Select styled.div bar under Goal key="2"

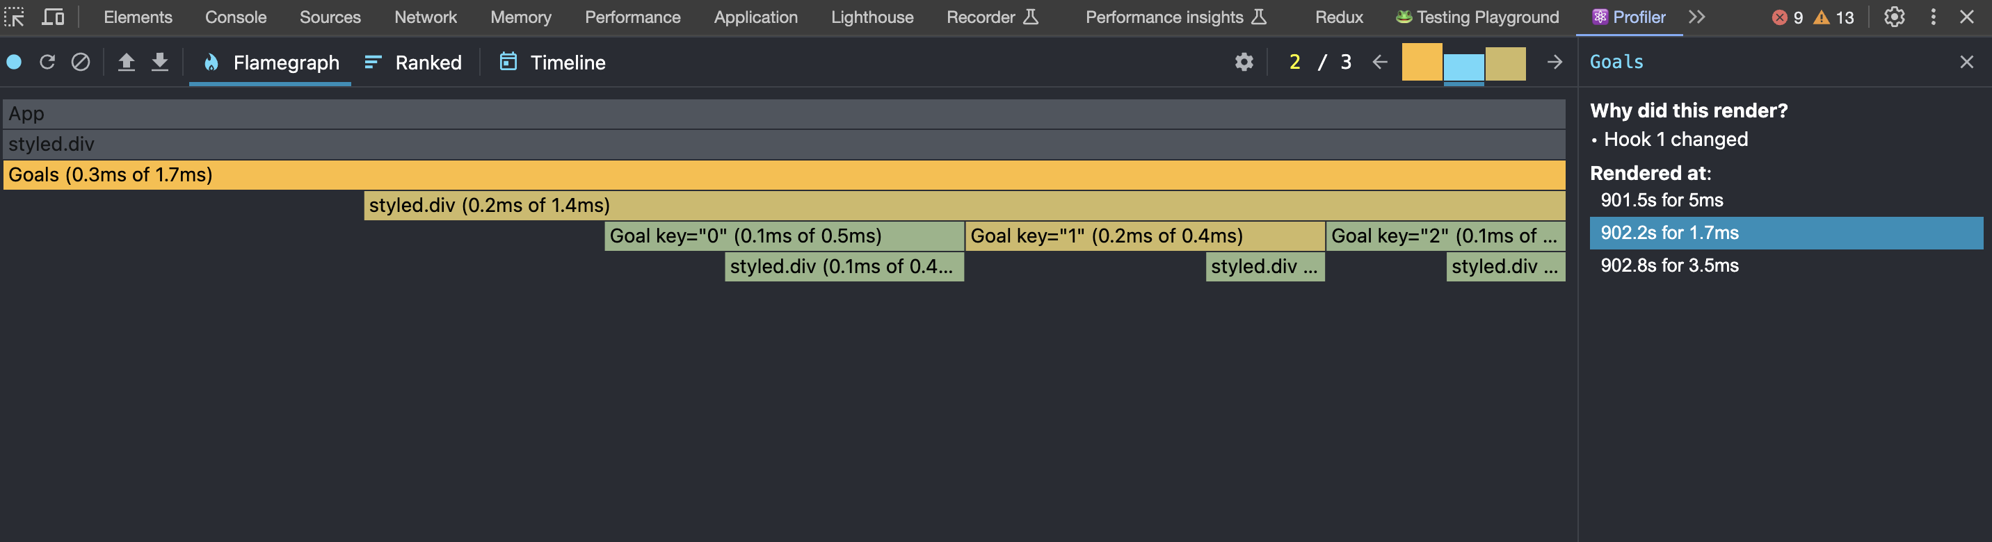[1506, 266]
